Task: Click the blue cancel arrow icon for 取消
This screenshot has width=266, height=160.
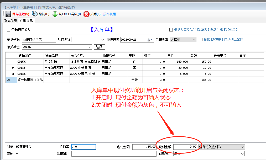Action: (34, 14)
